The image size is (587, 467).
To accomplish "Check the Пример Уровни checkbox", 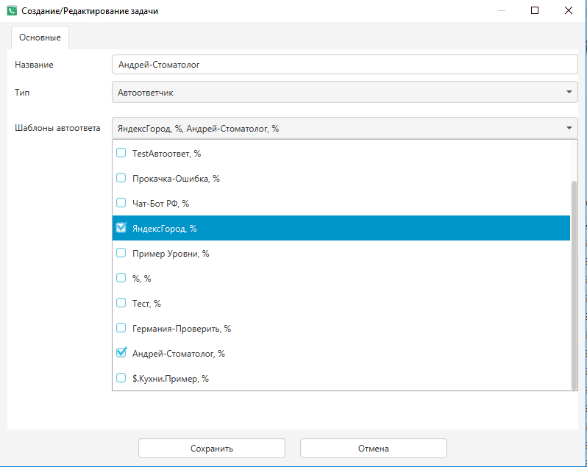I will click(x=121, y=253).
